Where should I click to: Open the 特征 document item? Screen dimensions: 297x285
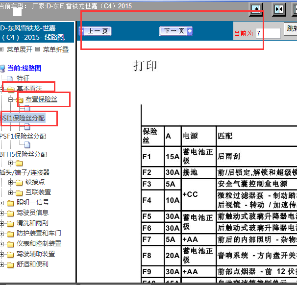point(23,78)
